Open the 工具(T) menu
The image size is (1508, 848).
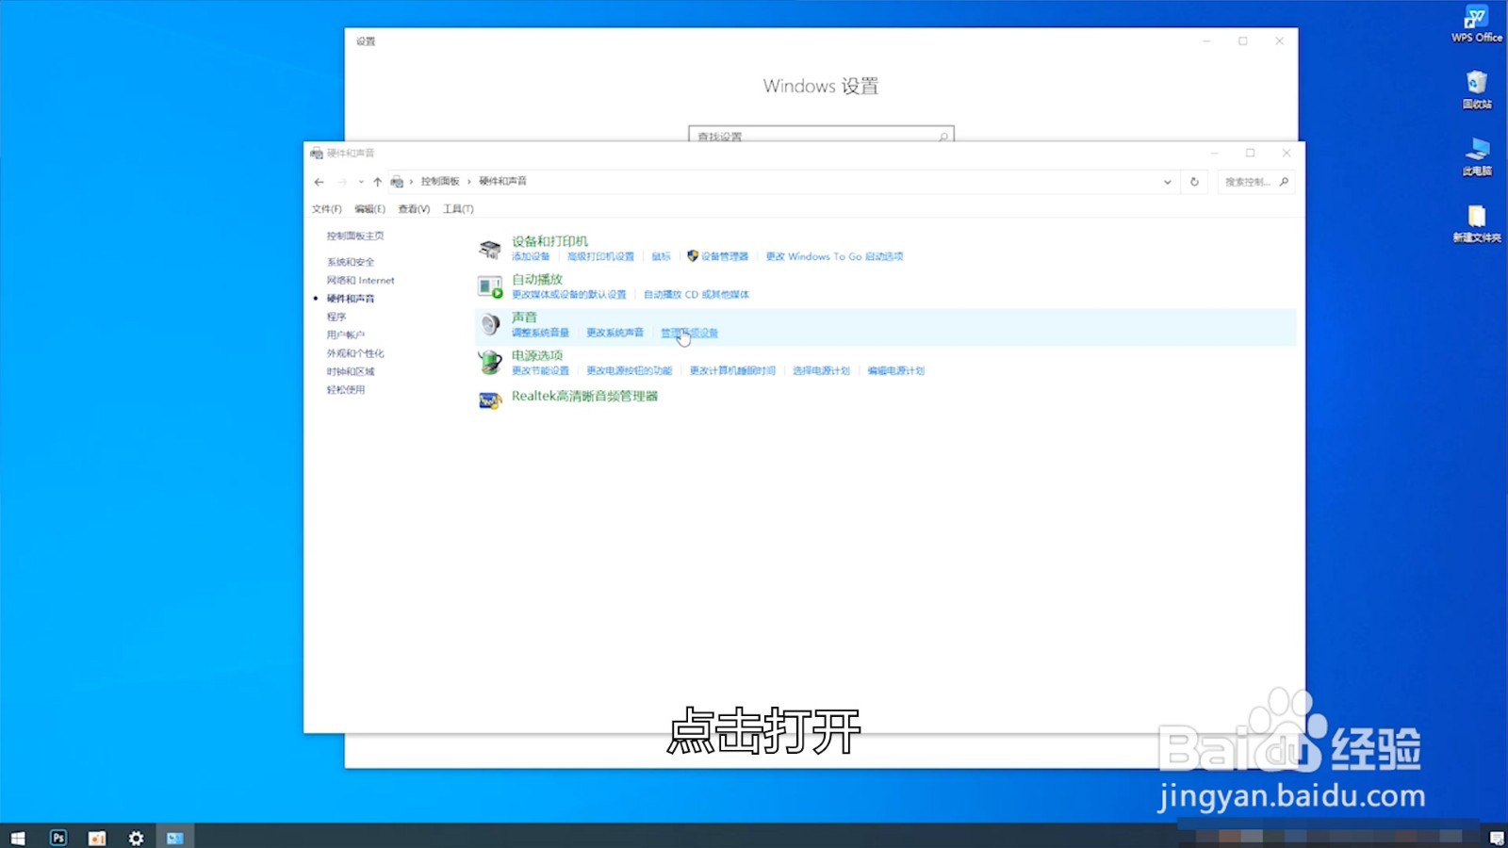tap(458, 209)
